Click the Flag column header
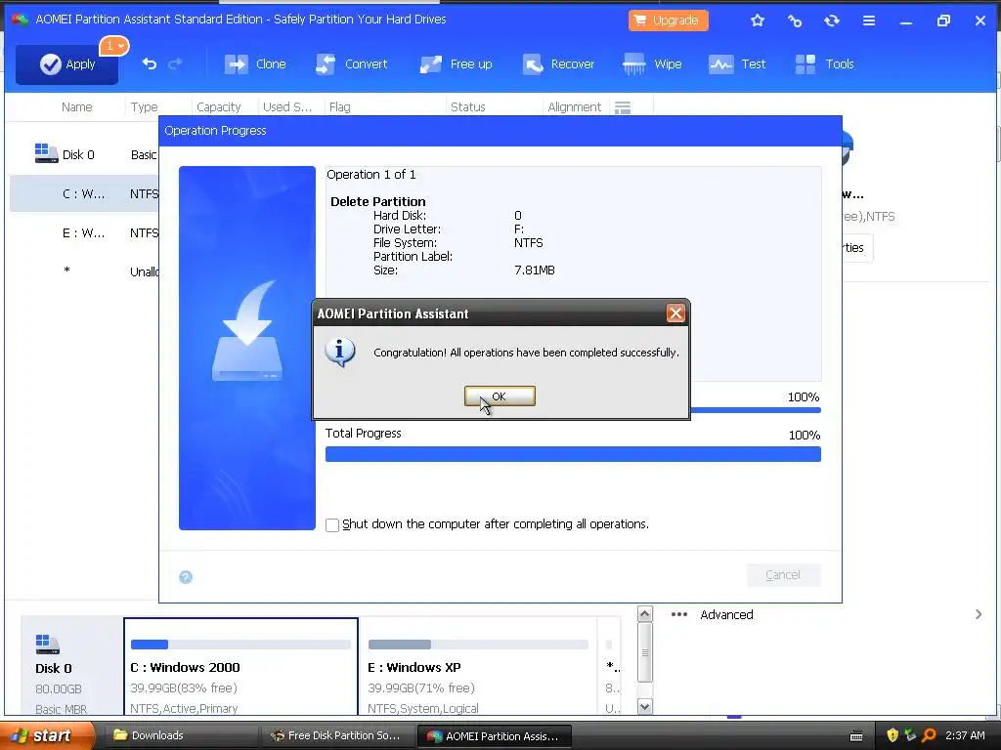Image resolution: width=1001 pixels, height=750 pixels. 339,107
